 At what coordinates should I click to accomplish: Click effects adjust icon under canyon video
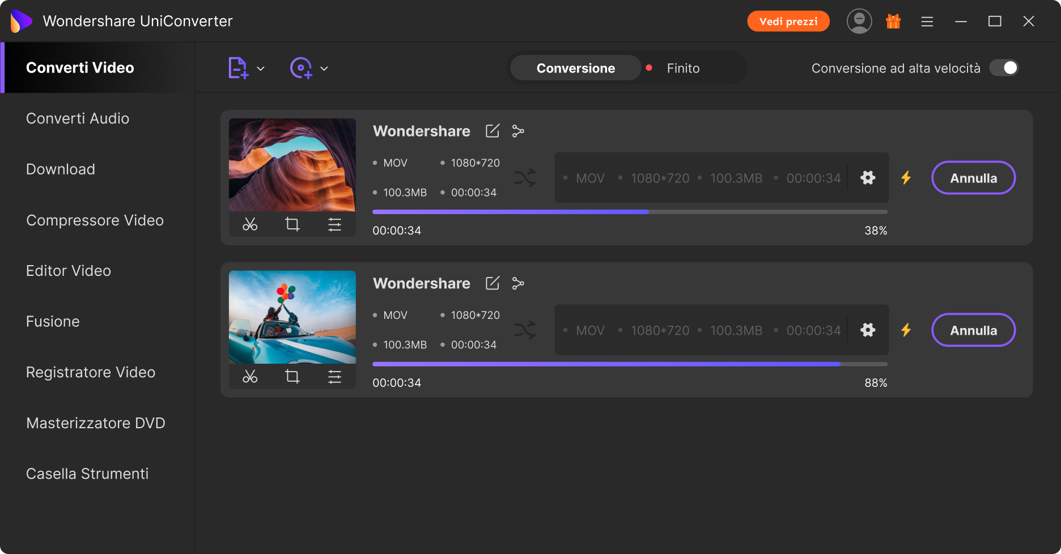tap(335, 224)
